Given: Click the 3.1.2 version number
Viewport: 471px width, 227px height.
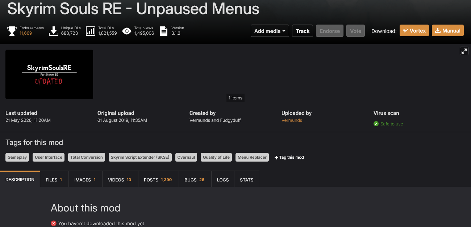Looking at the screenshot, I should click(x=176, y=33).
